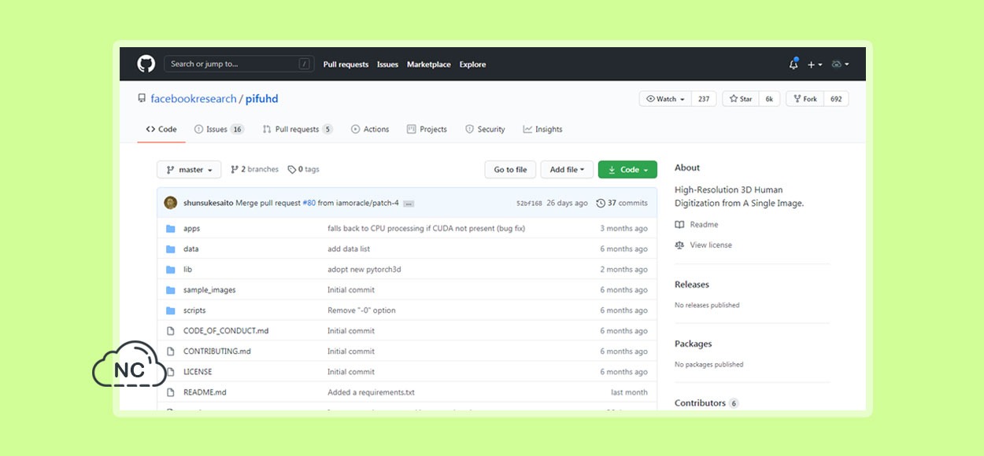Open the sample_images folder
Screen dimensions: 984x456
[209, 290]
